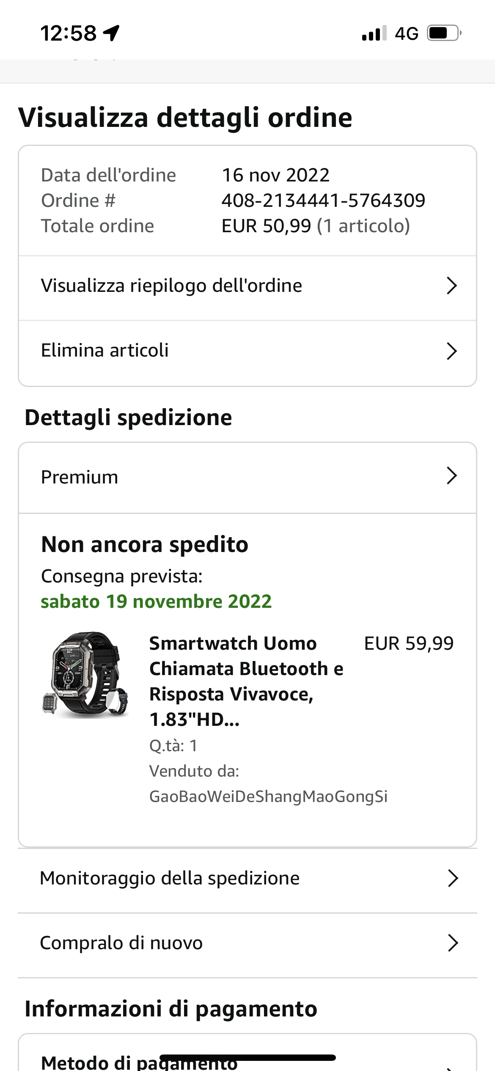This screenshot has height=1071, width=495.
Task: Tap the battery indicator icon
Action: [444, 33]
